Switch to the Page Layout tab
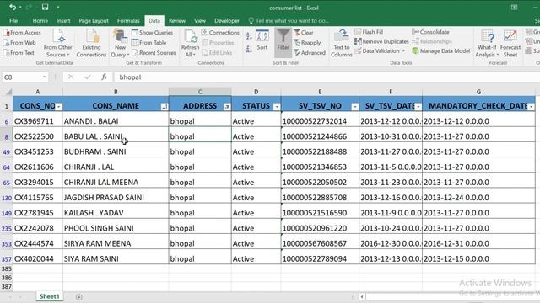This screenshot has width=540, height=303. 94,20
